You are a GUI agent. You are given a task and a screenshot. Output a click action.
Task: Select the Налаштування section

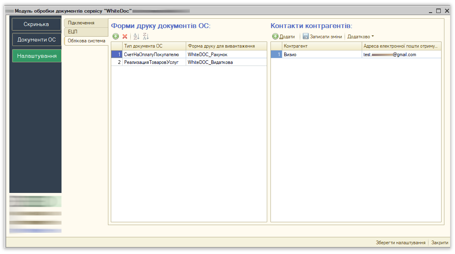point(37,56)
